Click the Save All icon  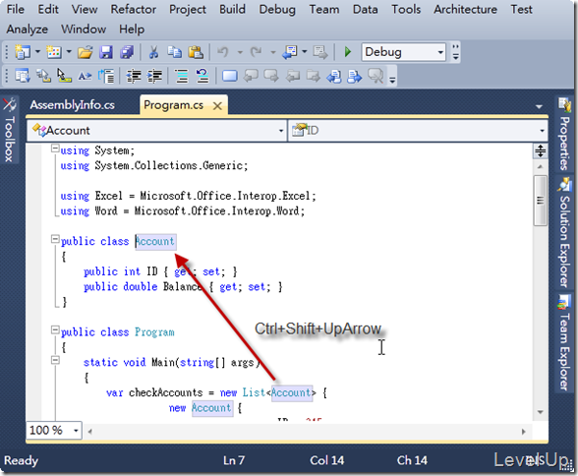coord(127,52)
